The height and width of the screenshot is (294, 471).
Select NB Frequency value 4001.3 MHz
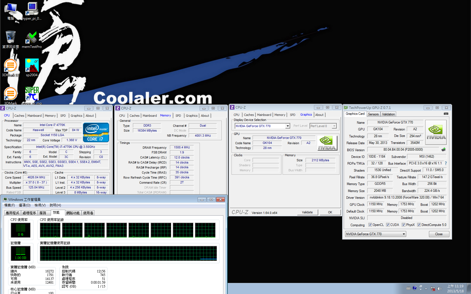coord(203,136)
